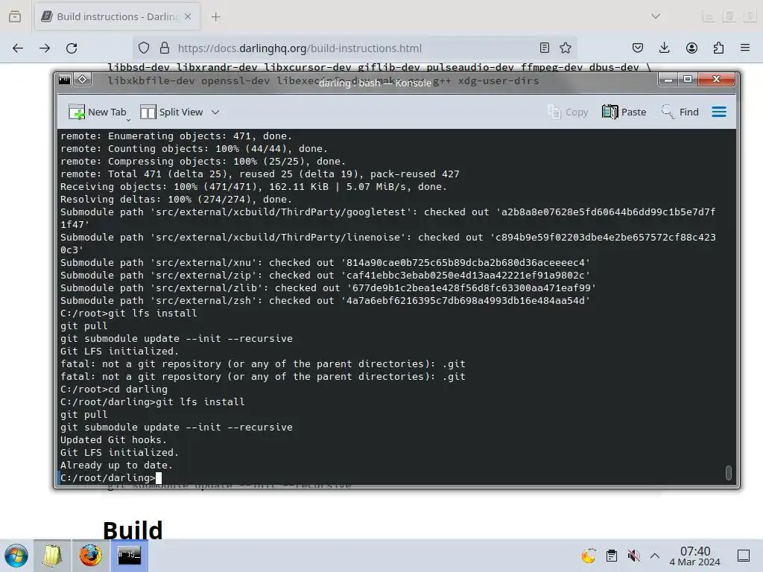Viewport: 763px width, 572px height.
Task: Click 'Already up to date.' output line
Action: [x=116, y=465]
